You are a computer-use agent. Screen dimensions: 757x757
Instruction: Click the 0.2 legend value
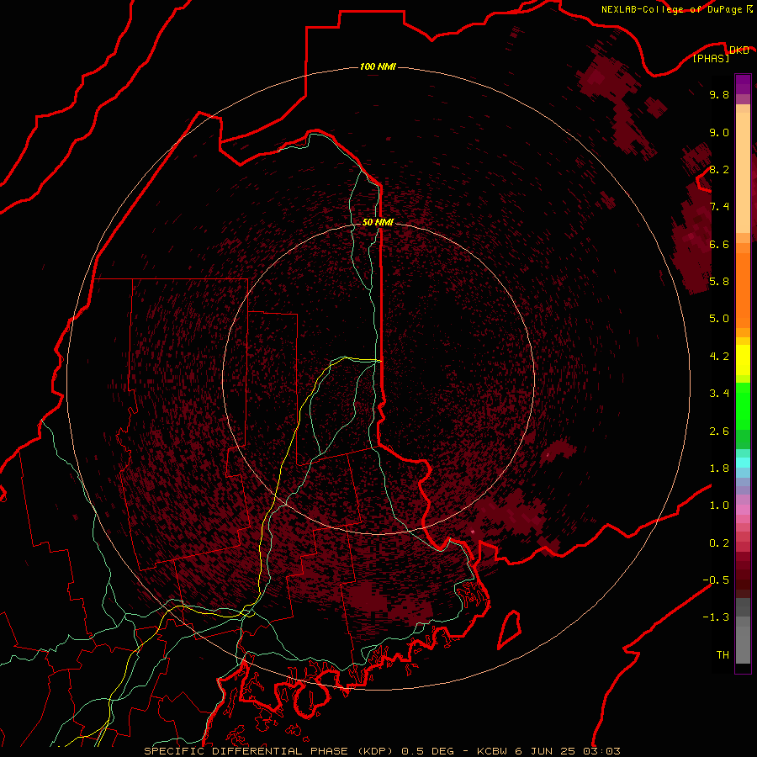[x=719, y=543]
